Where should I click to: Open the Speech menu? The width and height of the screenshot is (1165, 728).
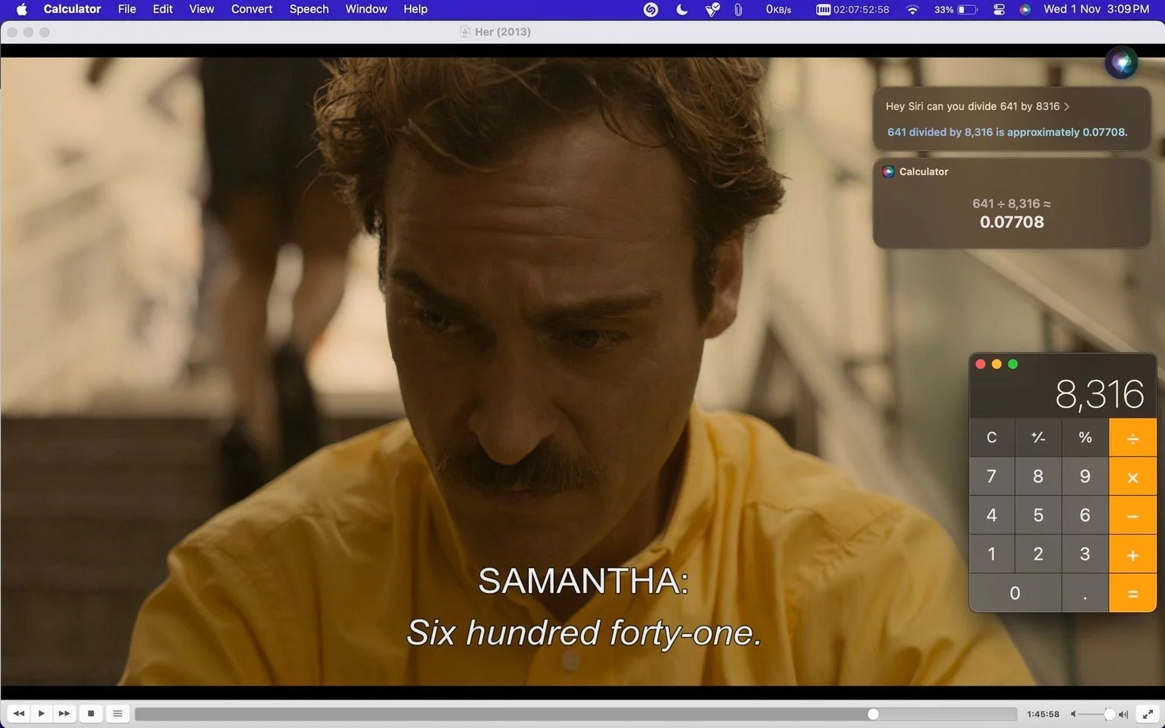(309, 9)
